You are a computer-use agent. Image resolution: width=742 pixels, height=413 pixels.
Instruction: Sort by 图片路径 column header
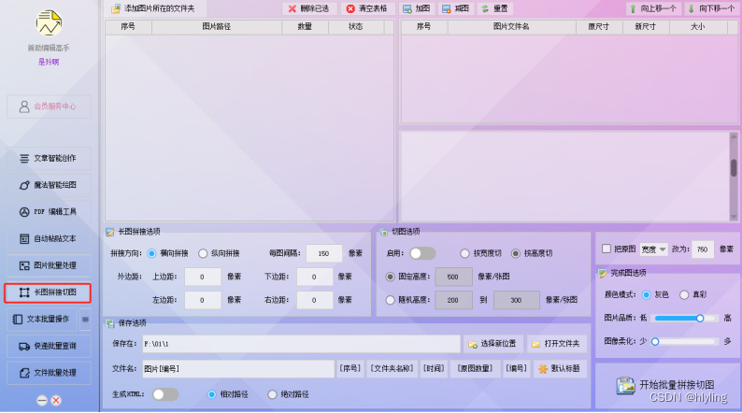tap(216, 27)
